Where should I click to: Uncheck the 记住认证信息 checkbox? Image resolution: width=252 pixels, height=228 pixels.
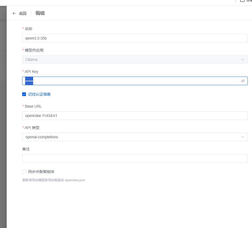pyautogui.click(x=24, y=94)
